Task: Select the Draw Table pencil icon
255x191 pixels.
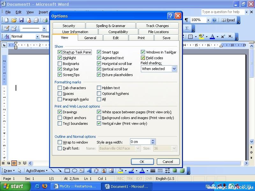Action: (x=6, y=28)
